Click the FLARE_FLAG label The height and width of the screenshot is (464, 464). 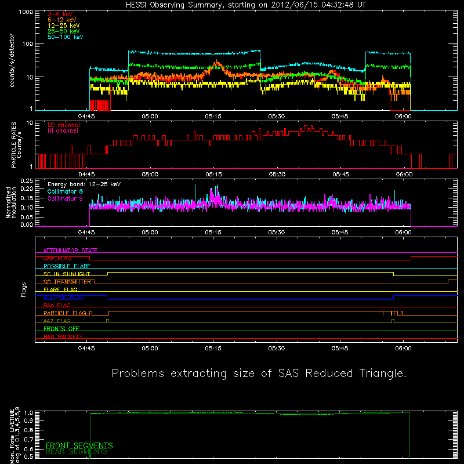coord(60,289)
